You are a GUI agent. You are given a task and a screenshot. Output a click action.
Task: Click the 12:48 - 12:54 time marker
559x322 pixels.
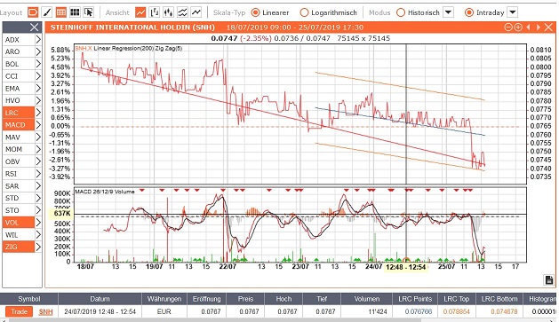point(406,267)
